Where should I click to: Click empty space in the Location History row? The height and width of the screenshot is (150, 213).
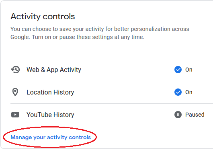pos(124,92)
